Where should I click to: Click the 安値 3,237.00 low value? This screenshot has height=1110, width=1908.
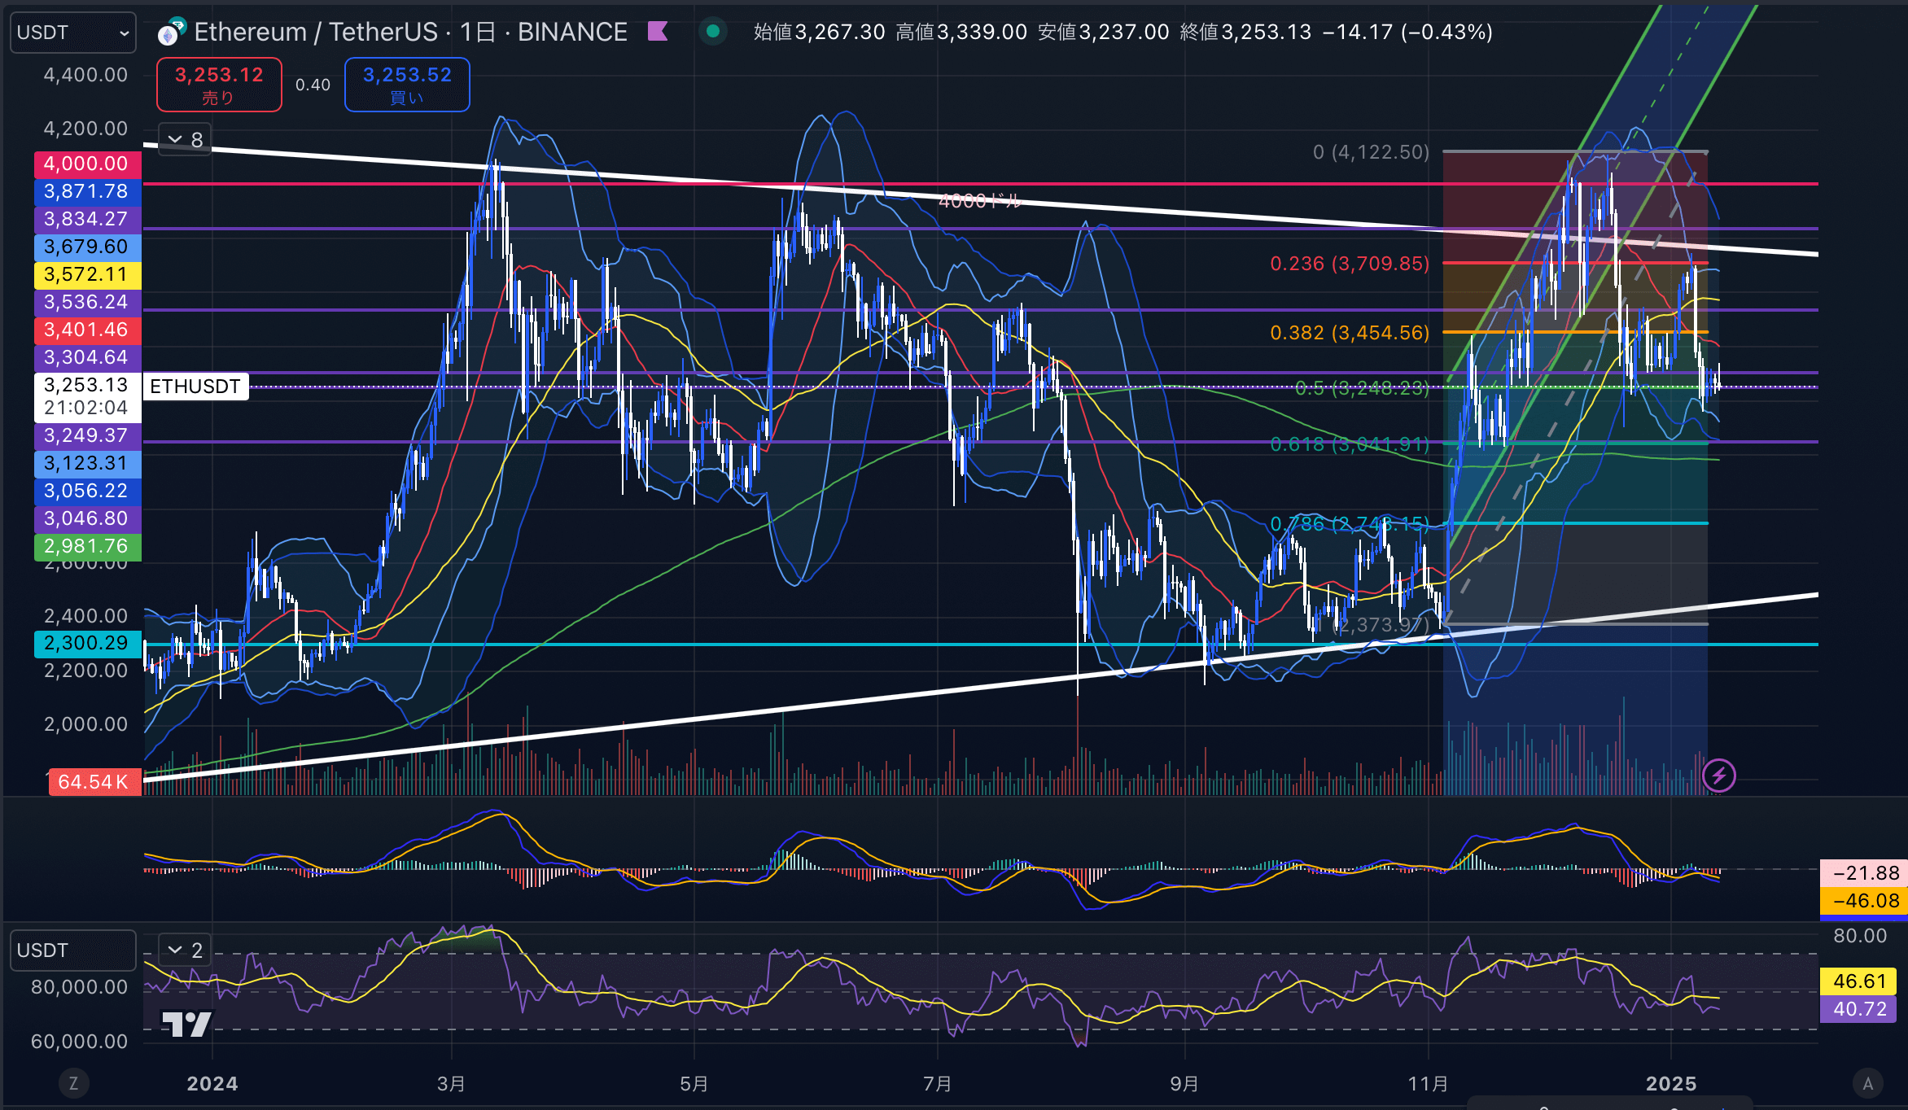[x=1103, y=32]
